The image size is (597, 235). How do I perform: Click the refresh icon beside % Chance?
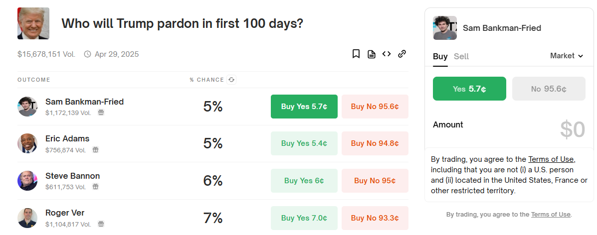(x=231, y=80)
